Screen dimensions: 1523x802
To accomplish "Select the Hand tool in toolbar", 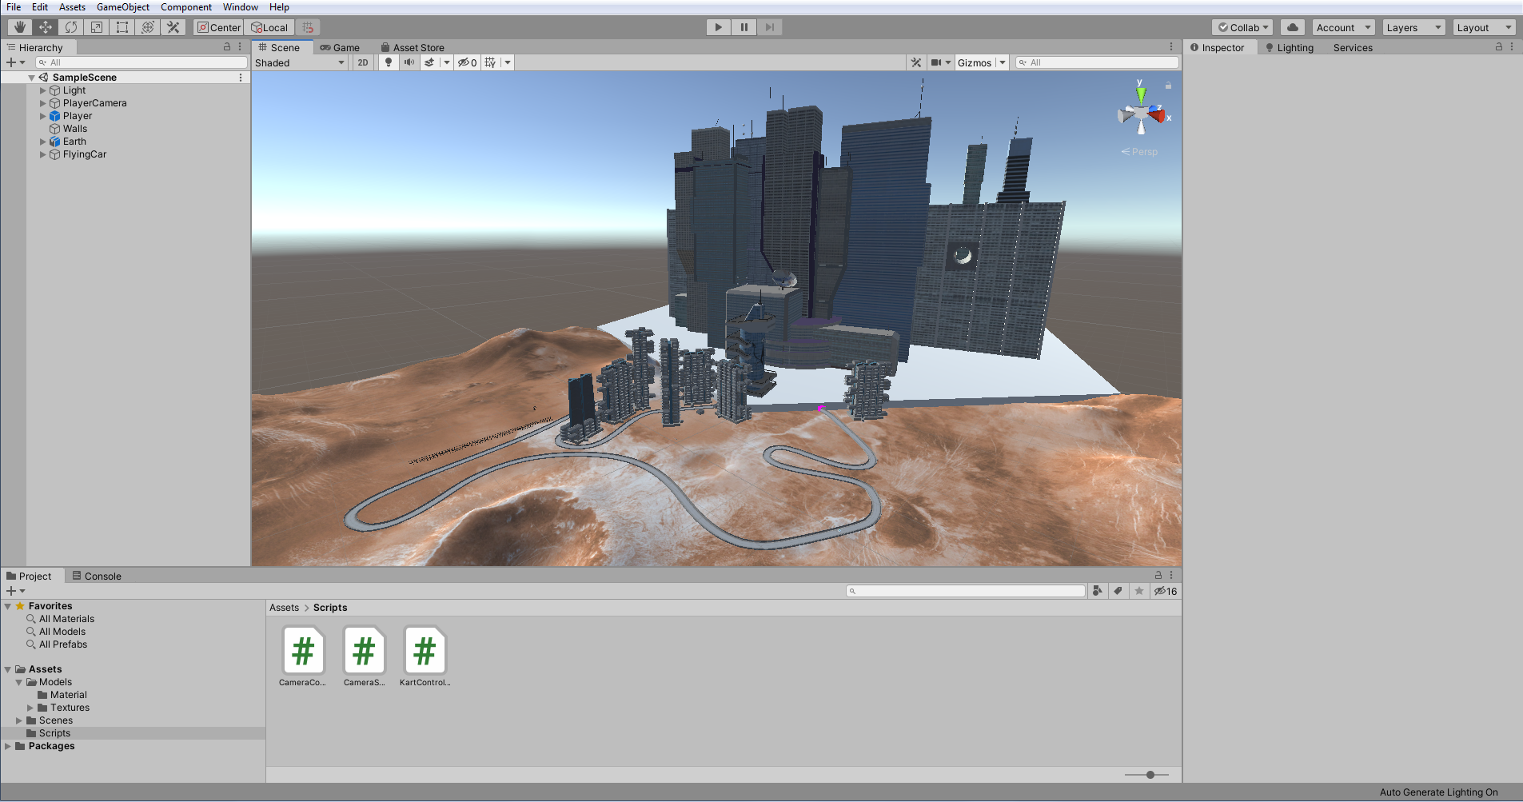I will (x=20, y=27).
